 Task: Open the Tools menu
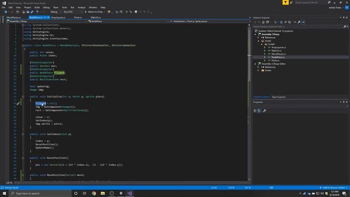(65, 7)
